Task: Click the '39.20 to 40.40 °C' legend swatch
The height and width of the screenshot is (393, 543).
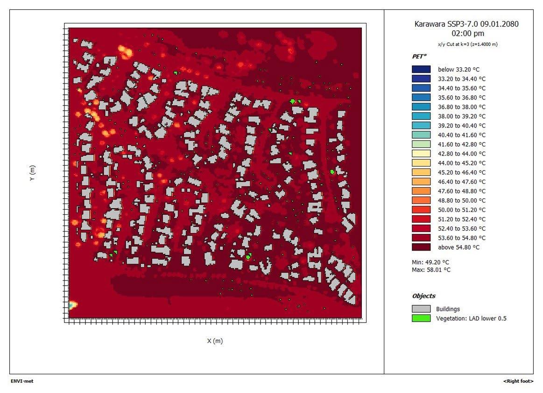Action: tap(421, 126)
